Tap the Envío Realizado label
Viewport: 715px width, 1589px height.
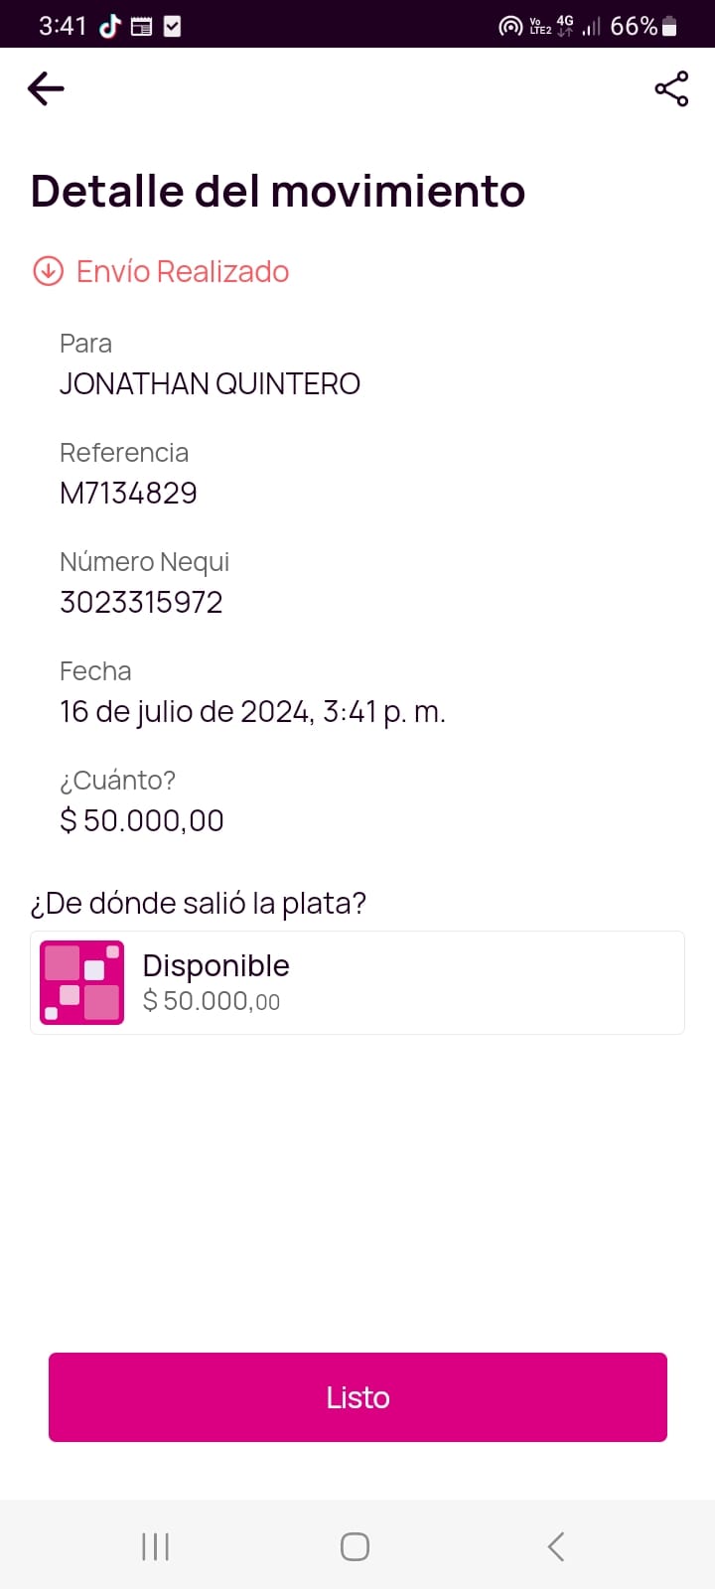pyautogui.click(x=183, y=271)
